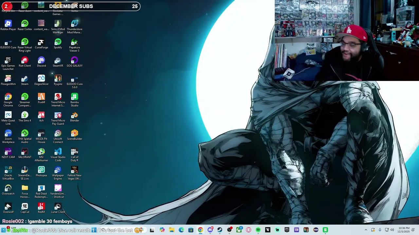Open the Overwolf desktop icon

coord(8,208)
